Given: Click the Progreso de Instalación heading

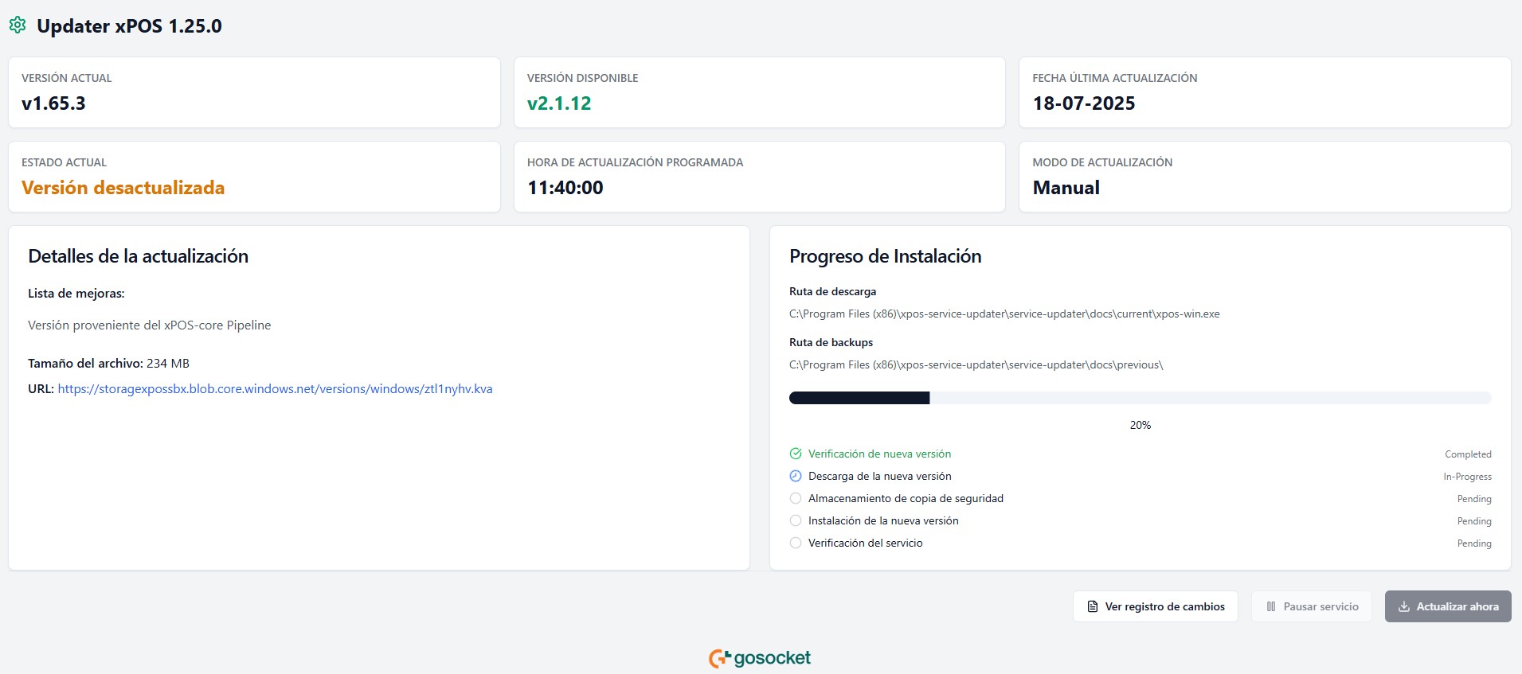Looking at the screenshot, I should (886, 256).
